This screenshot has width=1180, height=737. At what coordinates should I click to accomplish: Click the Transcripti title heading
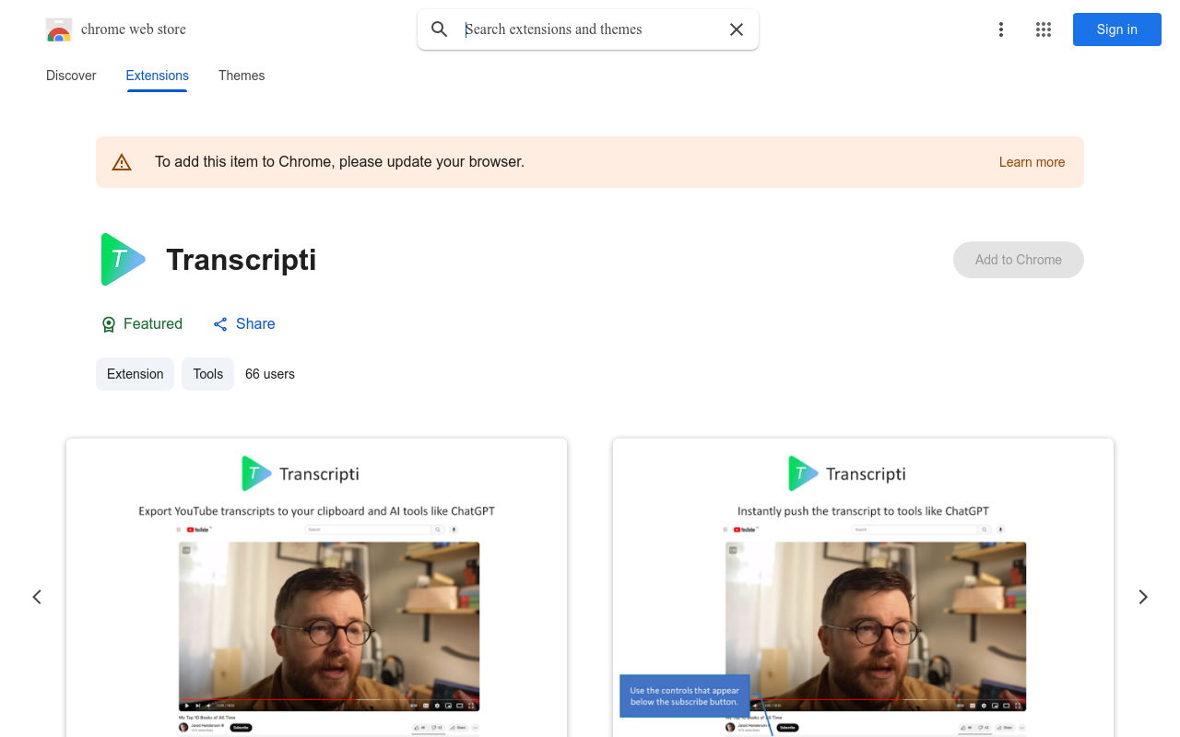tap(242, 260)
